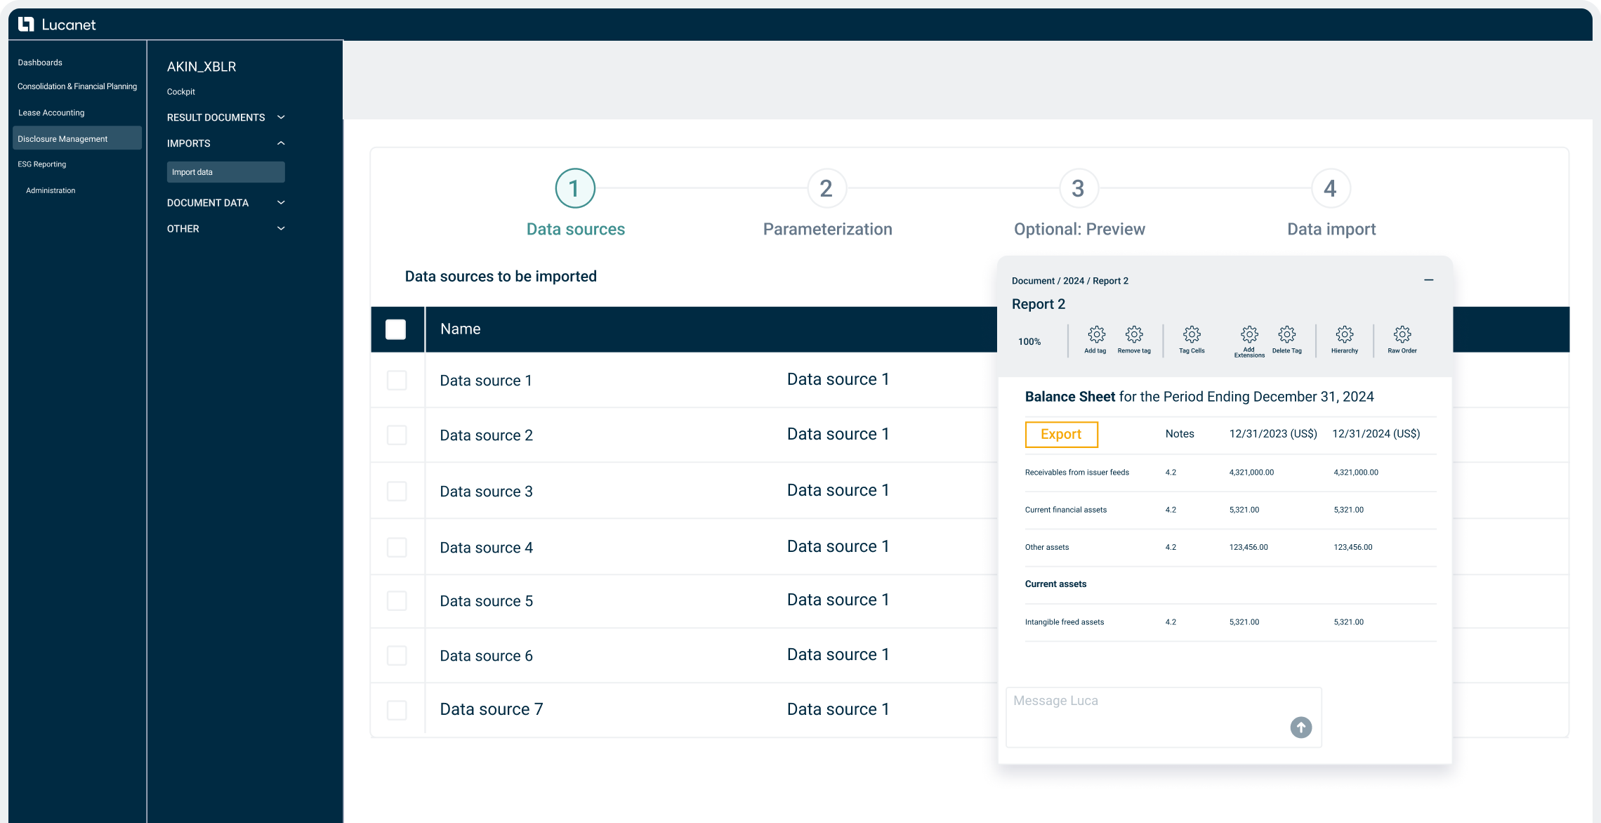
Task: Click the 12/31/2023 (US$) column header
Action: tap(1273, 434)
